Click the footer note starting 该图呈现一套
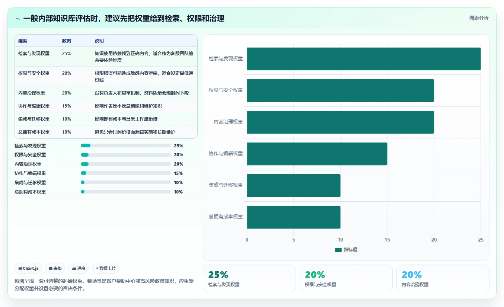The height and width of the screenshot is (307, 504). (x=104, y=285)
